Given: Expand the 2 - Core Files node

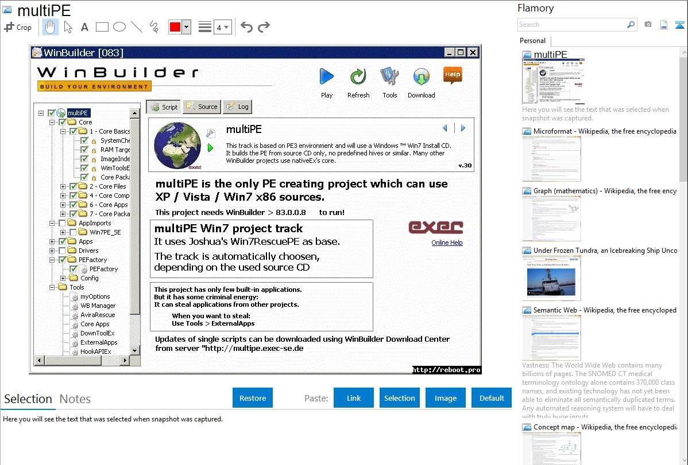Looking at the screenshot, I should click(x=63, y=187).
